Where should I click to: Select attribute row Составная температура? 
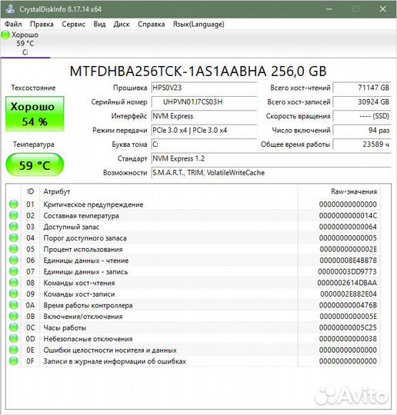pos(193,215)
